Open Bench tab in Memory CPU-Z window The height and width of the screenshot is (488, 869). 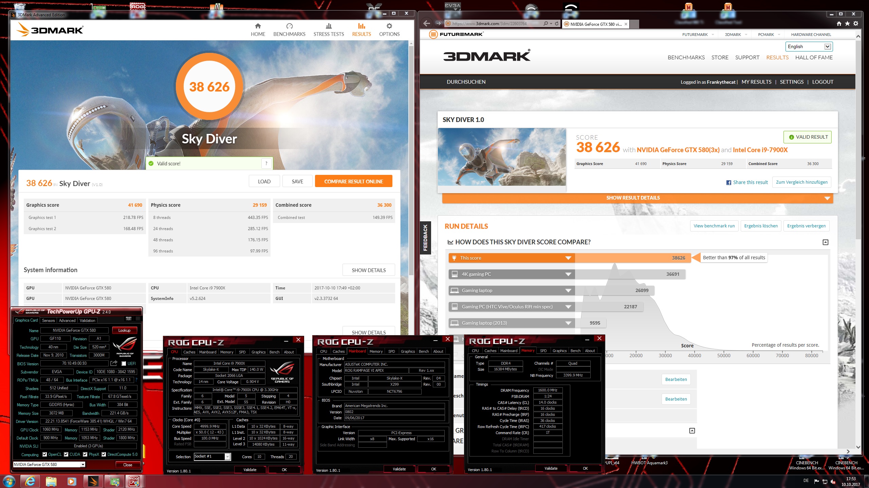tap(575, 351)
